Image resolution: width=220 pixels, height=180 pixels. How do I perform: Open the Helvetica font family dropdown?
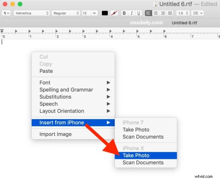[32, 13]
